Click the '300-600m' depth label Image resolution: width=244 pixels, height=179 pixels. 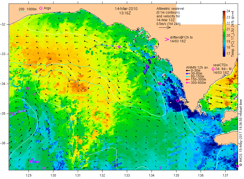198,83
